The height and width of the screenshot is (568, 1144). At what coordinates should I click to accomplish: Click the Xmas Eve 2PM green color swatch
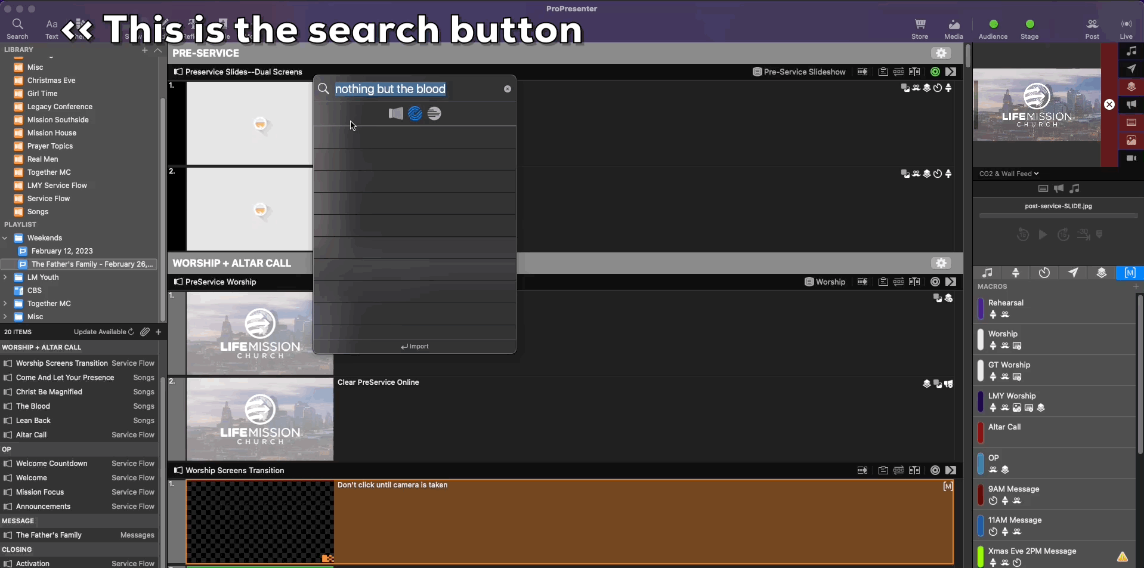click(980, 557)
